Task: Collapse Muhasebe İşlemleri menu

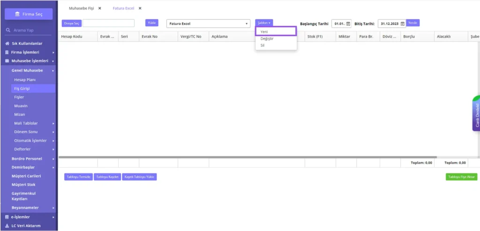Action: coord(30,61)
